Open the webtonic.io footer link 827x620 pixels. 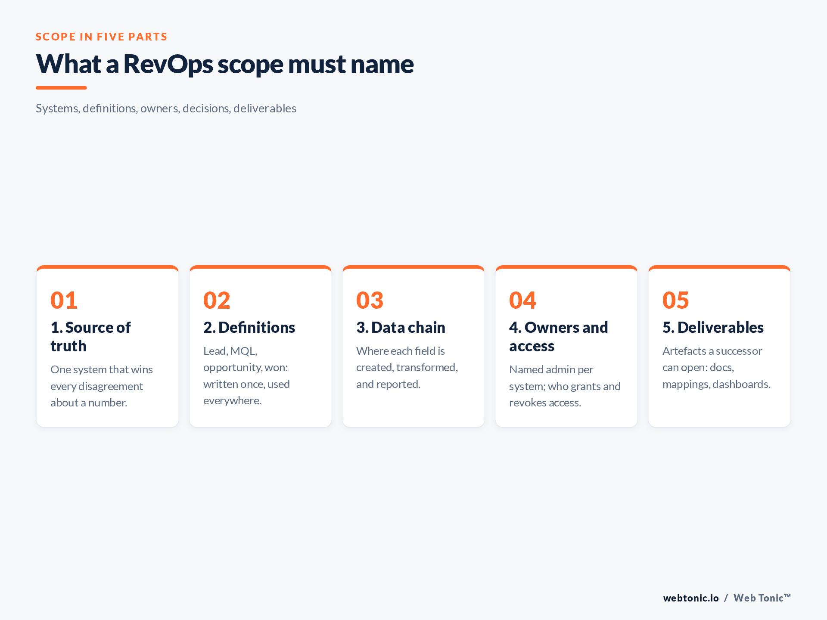tap(691, 598)
